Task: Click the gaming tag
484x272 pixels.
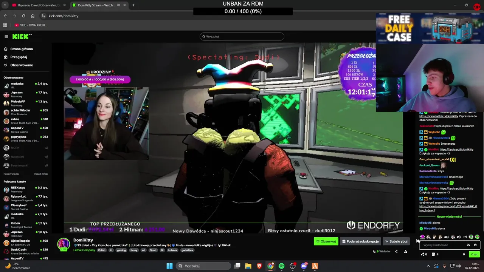Action: [x=121, y=250]
